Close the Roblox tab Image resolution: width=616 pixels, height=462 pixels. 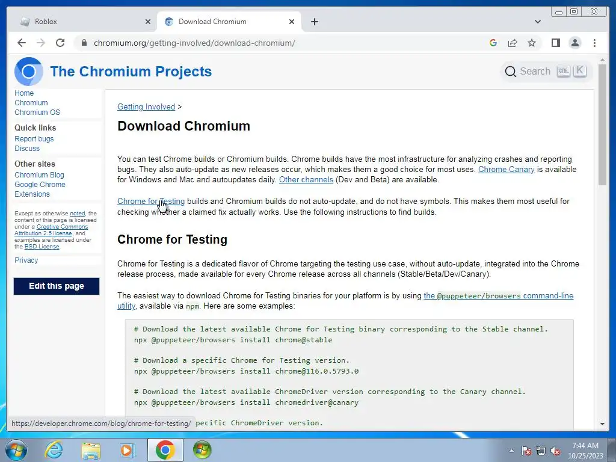click(x=148, y=22)
